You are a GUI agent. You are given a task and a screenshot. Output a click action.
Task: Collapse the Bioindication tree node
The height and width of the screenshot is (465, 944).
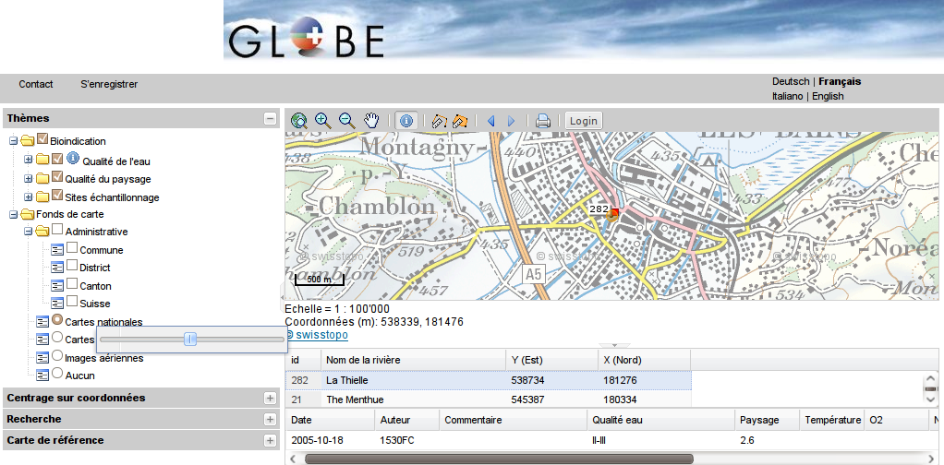click(x=13, y=141)
